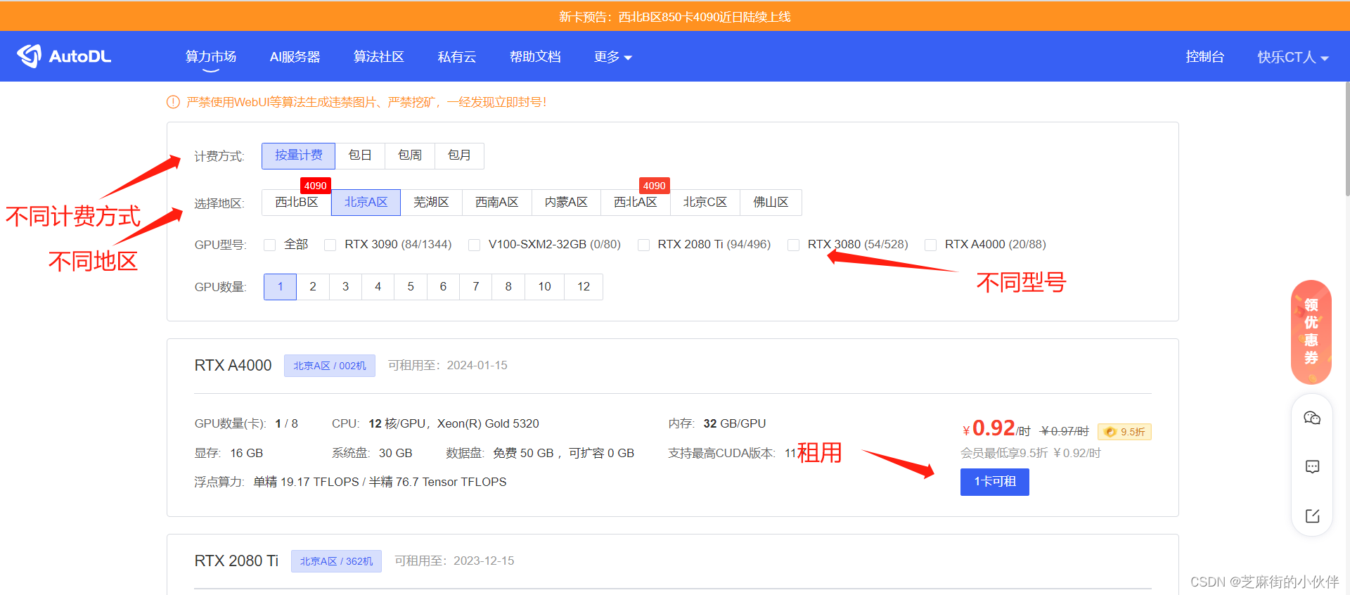The width and height of the screenshot is (1350, 595).
Task: Set GPU count to 1
Action: click(x=280, y=287)
